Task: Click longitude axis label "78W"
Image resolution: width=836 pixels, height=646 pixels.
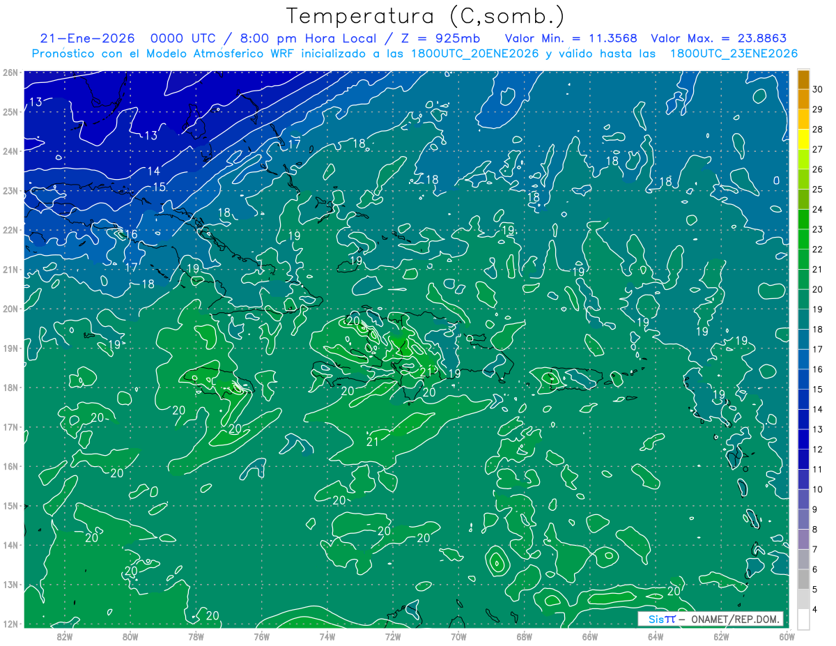Action: [196, 636]
